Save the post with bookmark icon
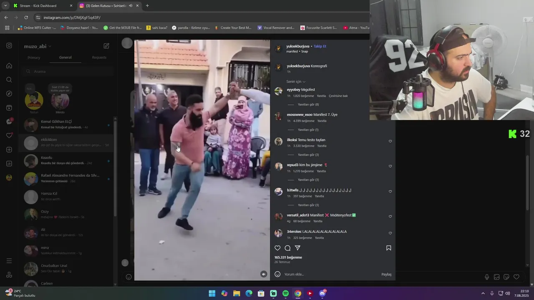This screenshot has width=534, height=300. point(388,248)
